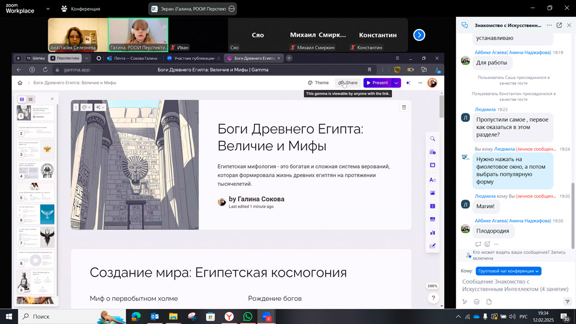Close the Gamma slide sidebar

[52, 99]
